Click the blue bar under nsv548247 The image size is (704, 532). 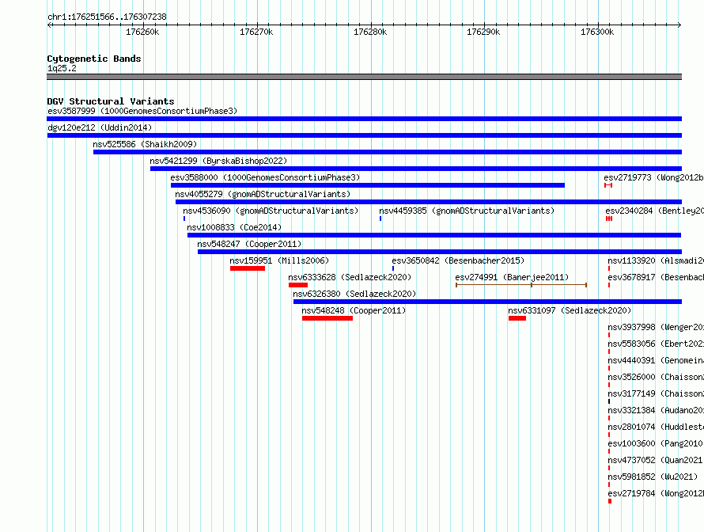(440, 252)
